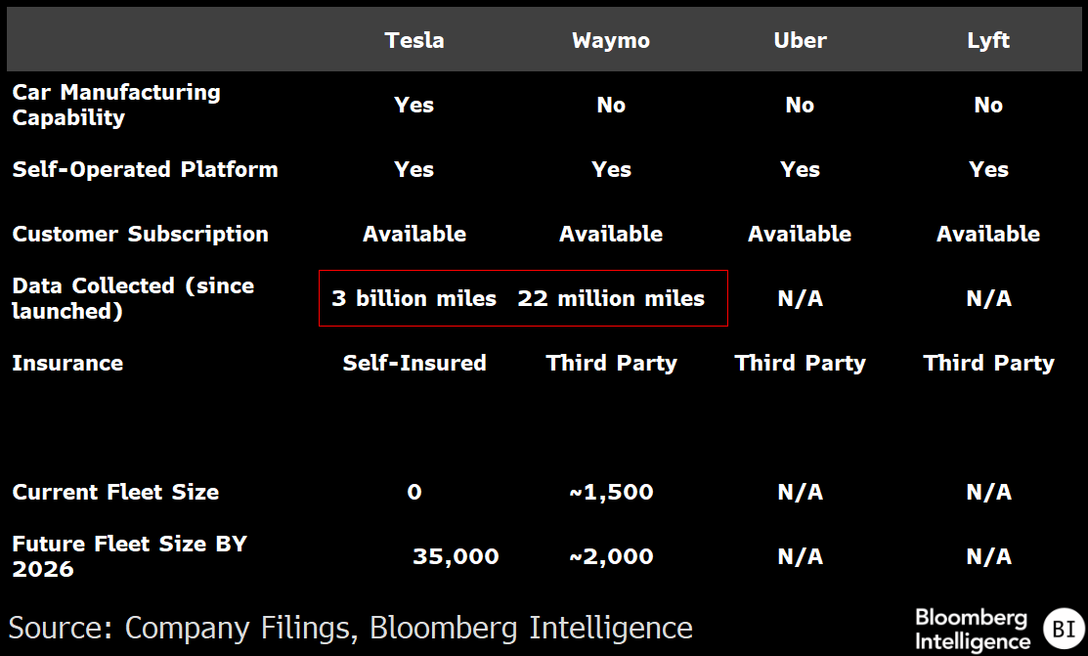
Task: Click the Car Manufacturing Capability row label
Action: click(116, 105)
